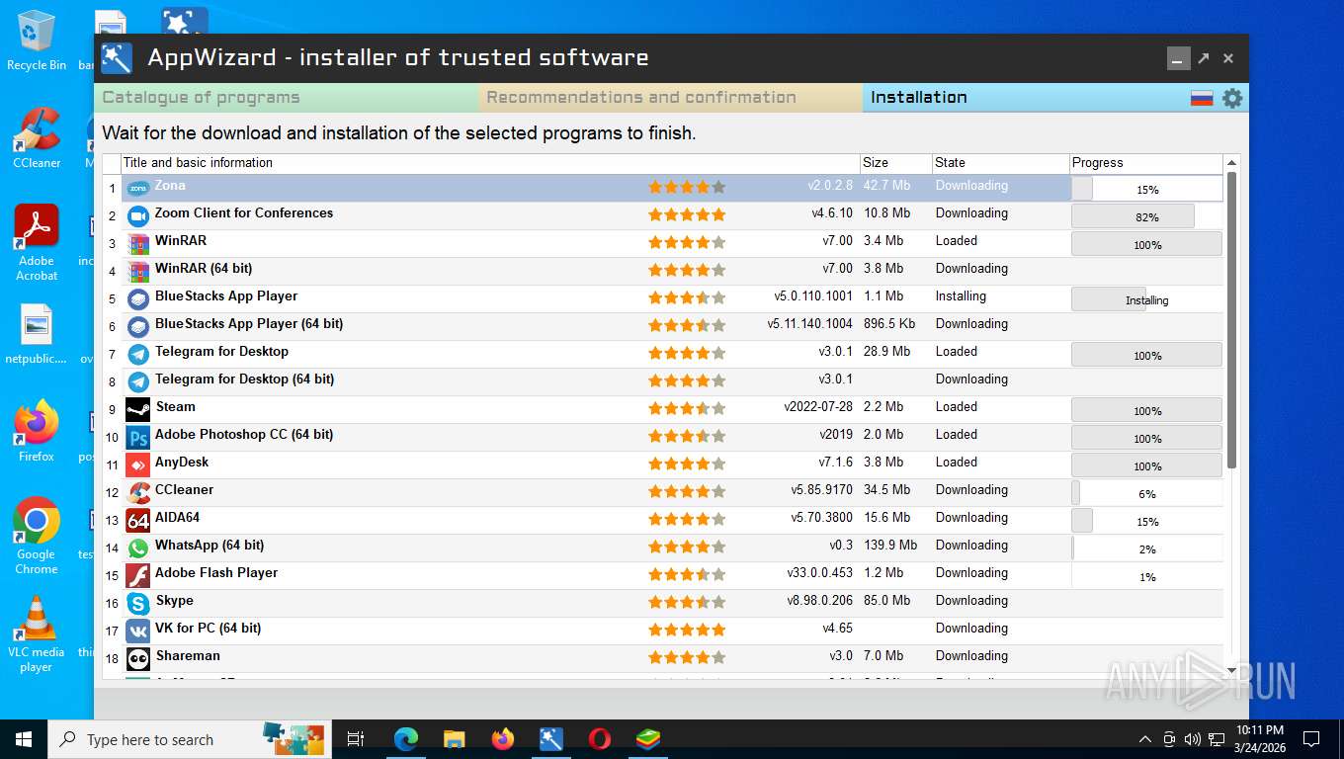Click the Zona star rating
Image resolution: width=1344 pixels, height=759 pixels.
687,187
